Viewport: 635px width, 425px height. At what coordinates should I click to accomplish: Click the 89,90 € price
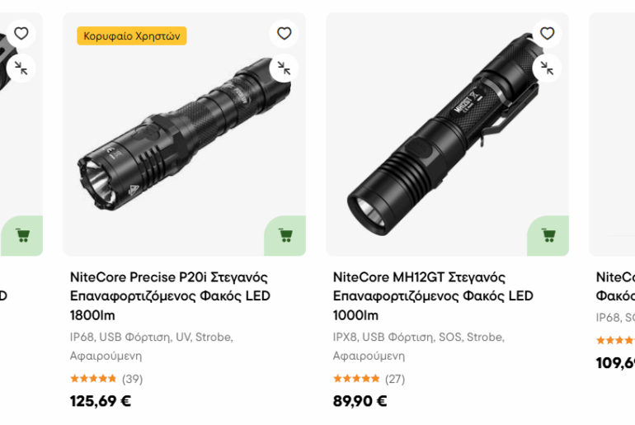pos(360,402)
